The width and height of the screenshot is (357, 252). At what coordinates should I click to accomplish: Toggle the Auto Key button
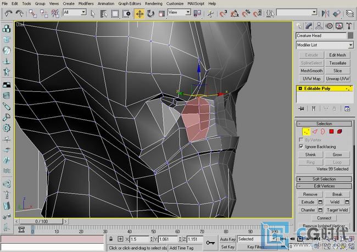[227, 239]
